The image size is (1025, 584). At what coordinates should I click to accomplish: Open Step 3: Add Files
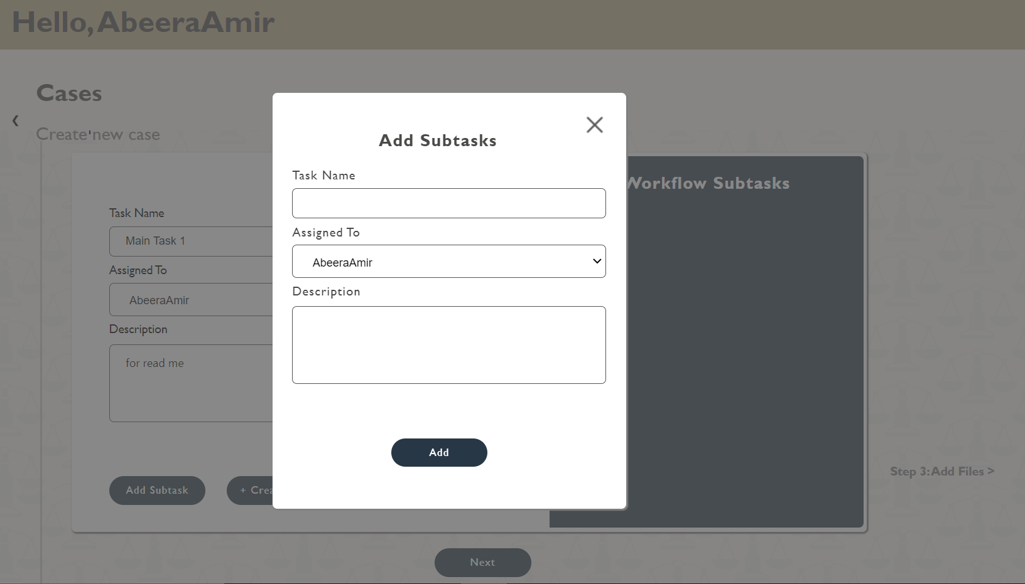(941, 471)
